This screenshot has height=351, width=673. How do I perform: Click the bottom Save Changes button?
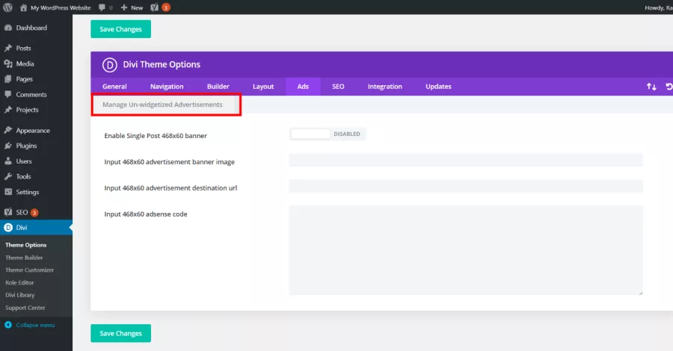pyautogui.click(x=120, y=333)
